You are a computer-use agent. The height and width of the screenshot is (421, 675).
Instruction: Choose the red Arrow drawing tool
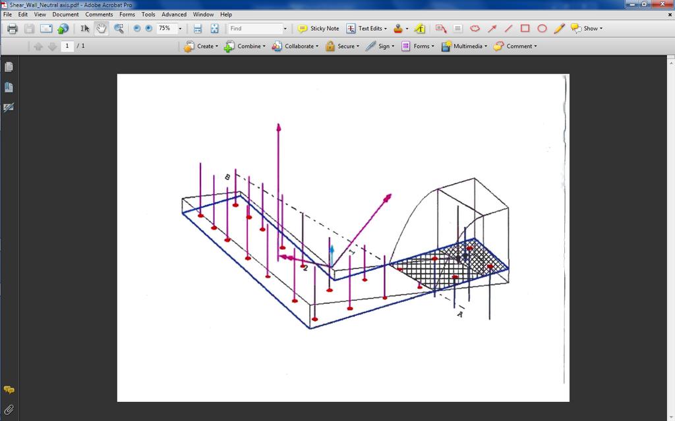(492, 29)
